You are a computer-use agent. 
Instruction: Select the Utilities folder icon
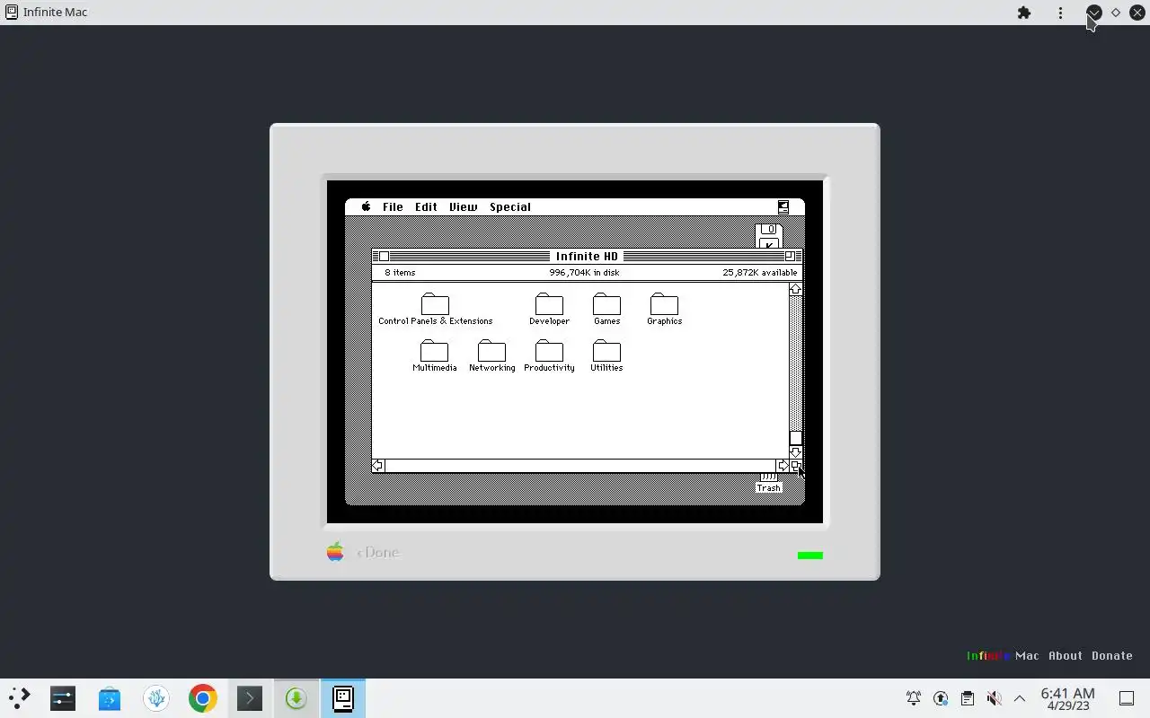(x=606, y=351)
